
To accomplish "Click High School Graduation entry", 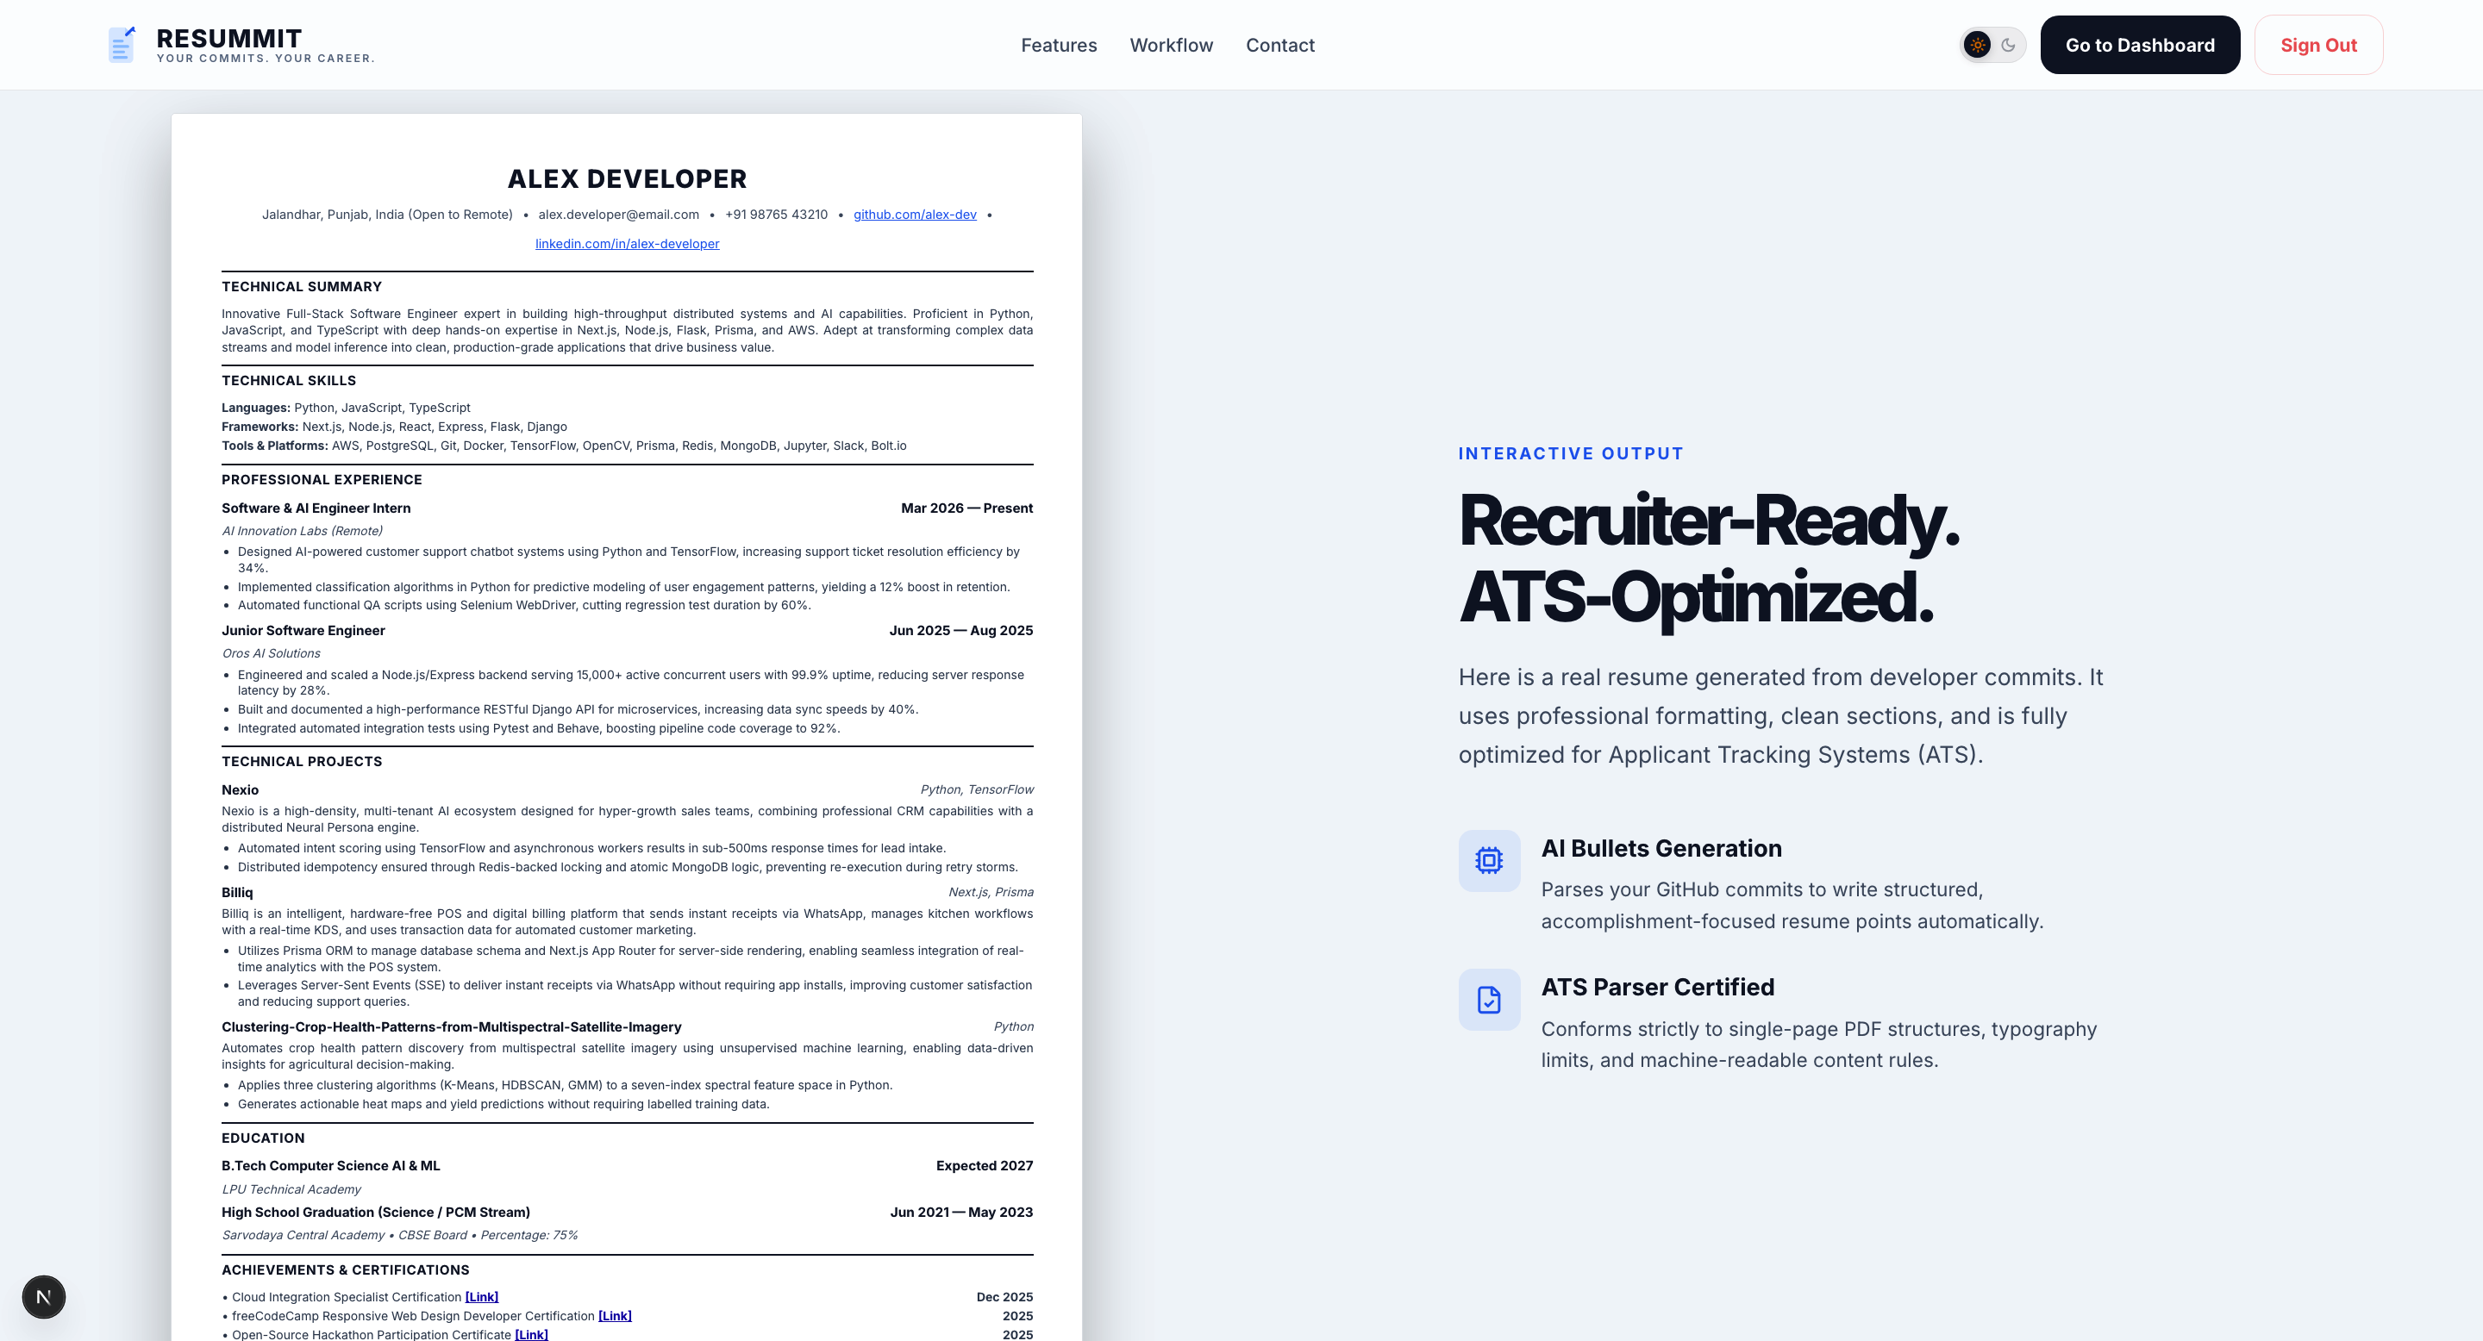I will click(x=376, y=1212).
